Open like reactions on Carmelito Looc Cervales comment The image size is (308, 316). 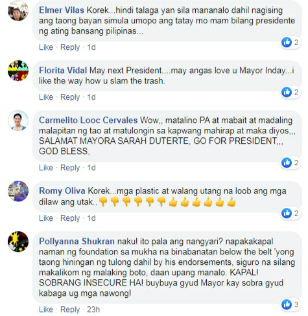tap(290, 163)
